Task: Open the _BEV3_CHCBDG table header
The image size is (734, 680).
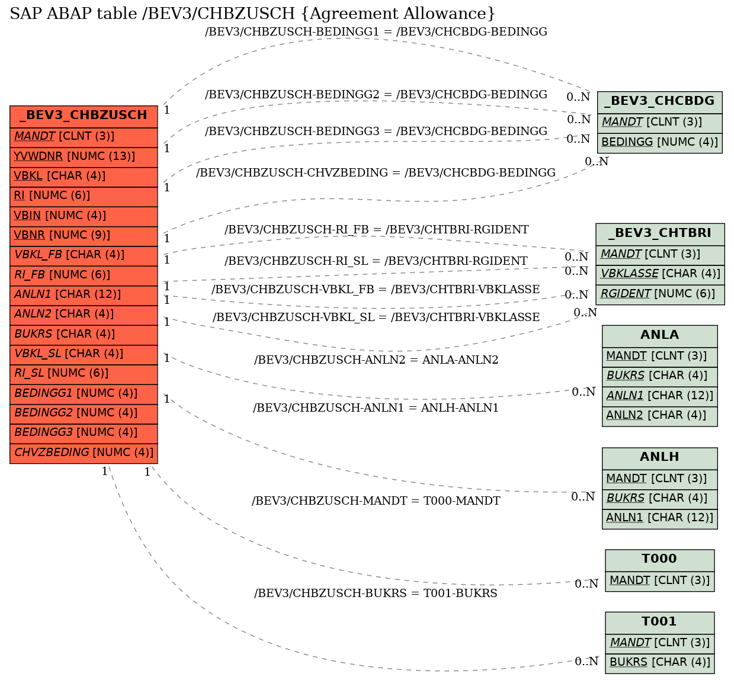Action: 659,102
